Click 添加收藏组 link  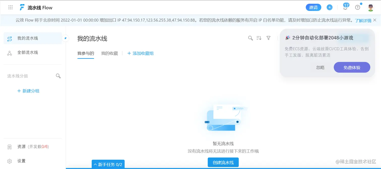coord(141,53)
